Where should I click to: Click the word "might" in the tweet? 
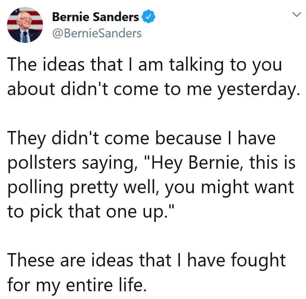(x=225, y=188)
